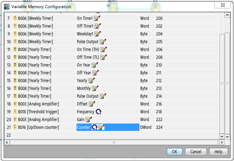Click the Threshold trigger block icon
234x161 pixels.
[x=15, y=111]
